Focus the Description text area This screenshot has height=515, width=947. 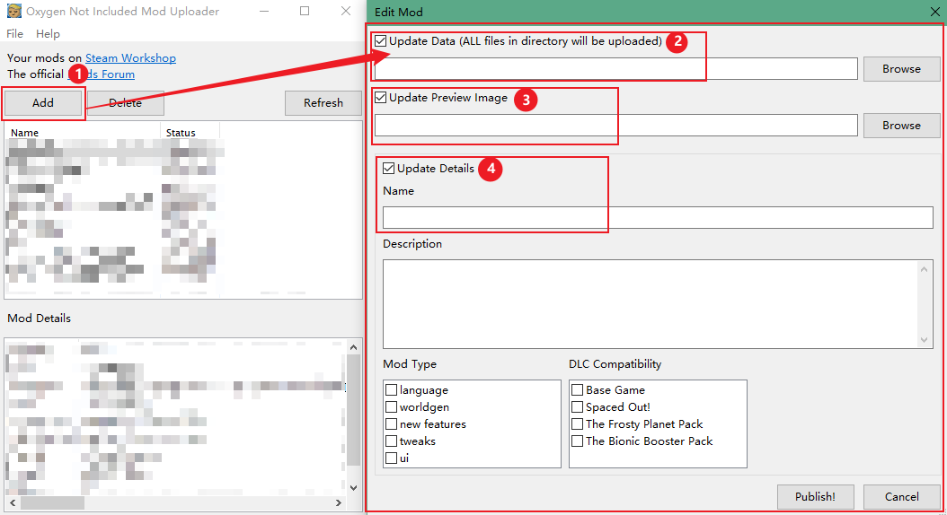pos(649,303)
